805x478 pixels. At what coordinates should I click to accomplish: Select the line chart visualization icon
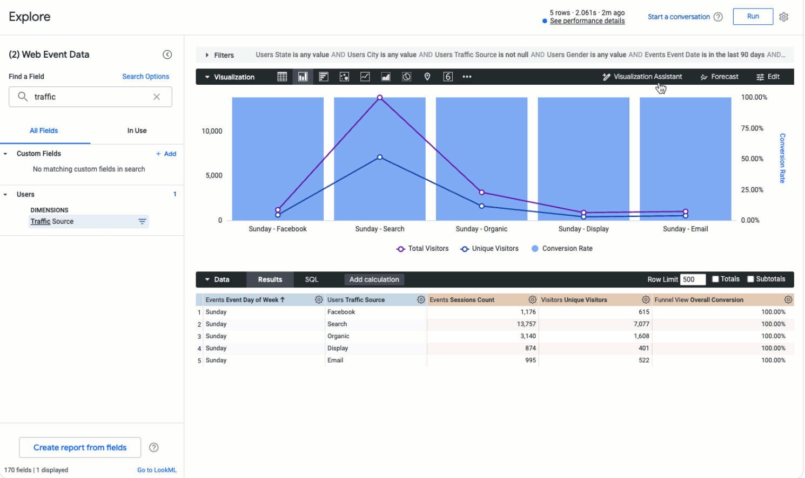[365, 77]
